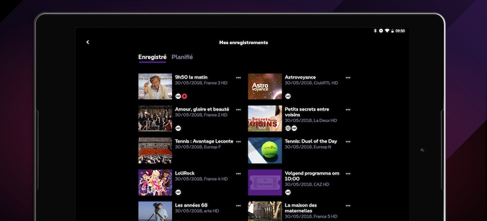Click the 30/05/2018, arte HD subtitle
The height and width of the screenshot is (221, 487).
click(x=197, y=211)
